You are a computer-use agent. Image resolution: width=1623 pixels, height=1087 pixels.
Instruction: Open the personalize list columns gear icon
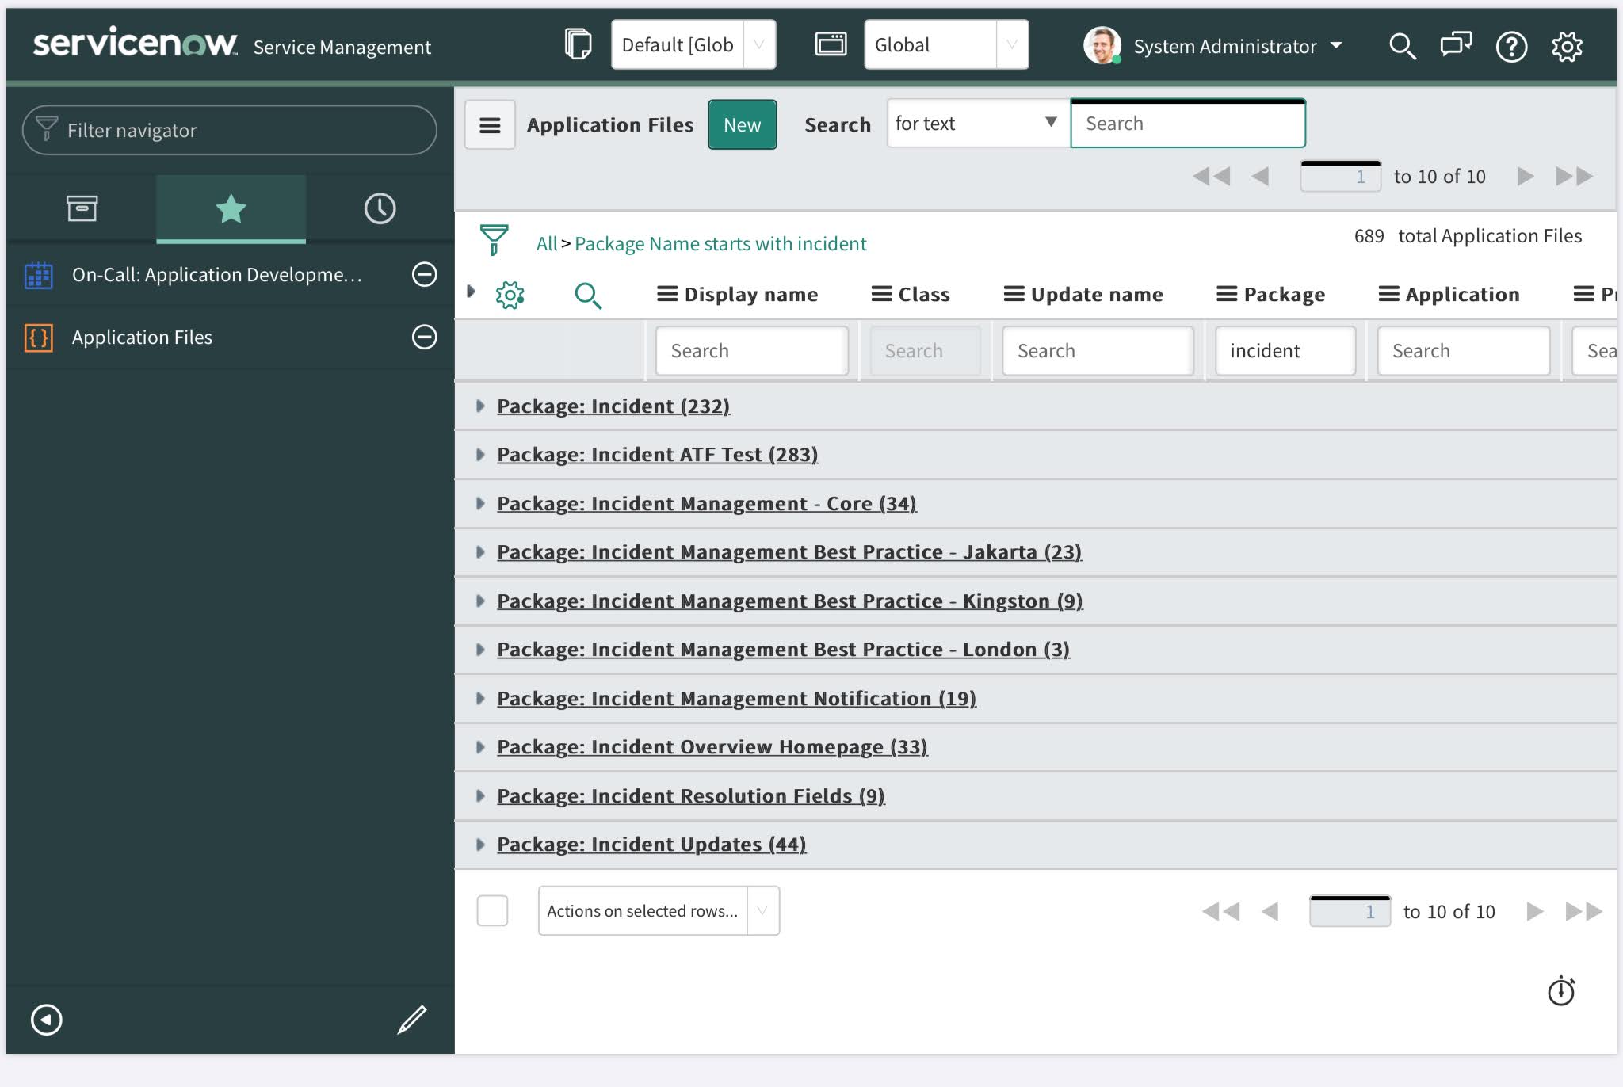pyautogui.click(x=510, y=294)
